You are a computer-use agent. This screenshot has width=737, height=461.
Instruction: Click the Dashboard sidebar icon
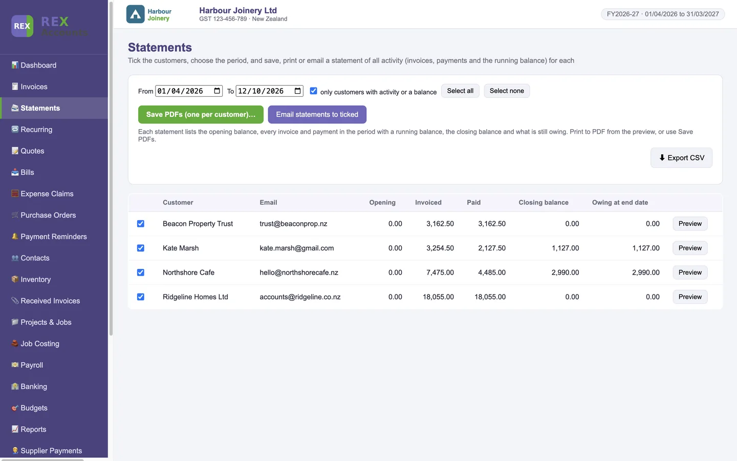coord(15,65)
